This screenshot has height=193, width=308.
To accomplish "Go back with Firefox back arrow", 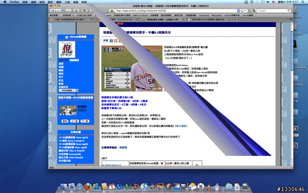I will [x=52, y=11].
